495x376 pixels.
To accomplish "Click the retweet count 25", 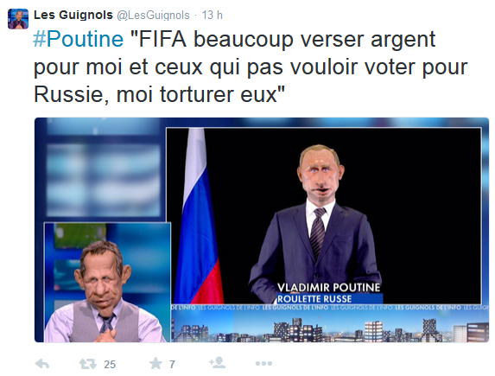I will [110, 364].
